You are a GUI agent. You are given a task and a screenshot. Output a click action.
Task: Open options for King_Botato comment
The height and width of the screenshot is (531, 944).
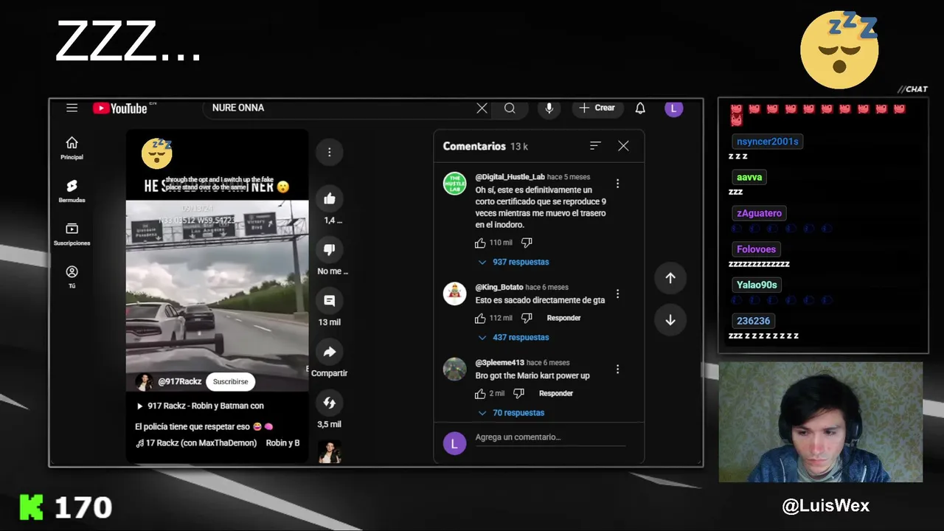[x=618, y=294]
